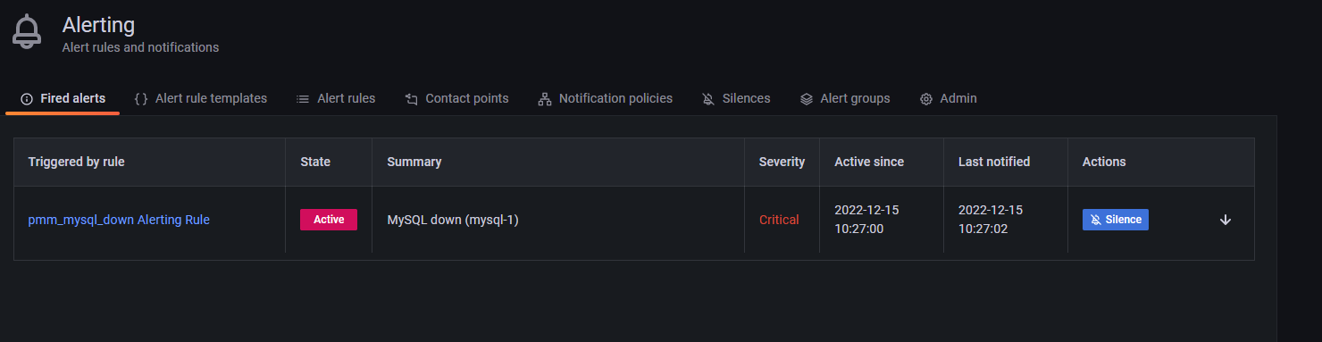Screen dimensions: 1322x342
Task: Click the Active since column header
Action: (x=869, y=163)
